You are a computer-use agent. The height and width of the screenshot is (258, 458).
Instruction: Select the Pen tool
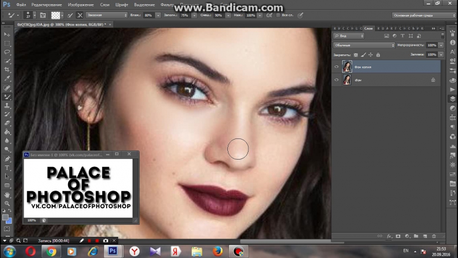pos(7,159)
